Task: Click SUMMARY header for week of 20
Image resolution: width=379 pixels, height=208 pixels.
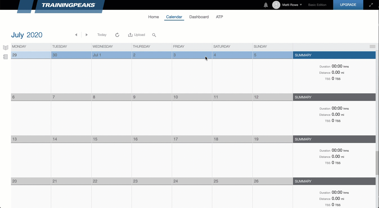Action: coord(334,181)
